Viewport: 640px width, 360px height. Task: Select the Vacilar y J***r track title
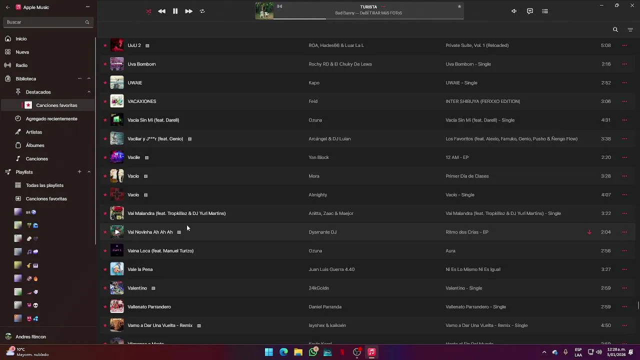pos(155,139)
